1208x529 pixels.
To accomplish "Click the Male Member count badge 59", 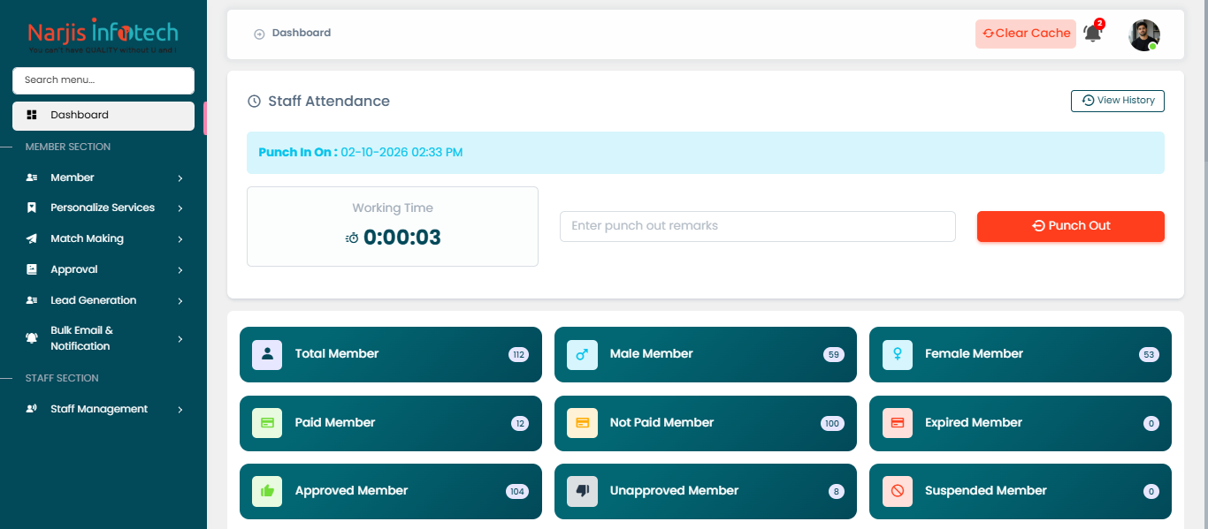I will (833, 355).
